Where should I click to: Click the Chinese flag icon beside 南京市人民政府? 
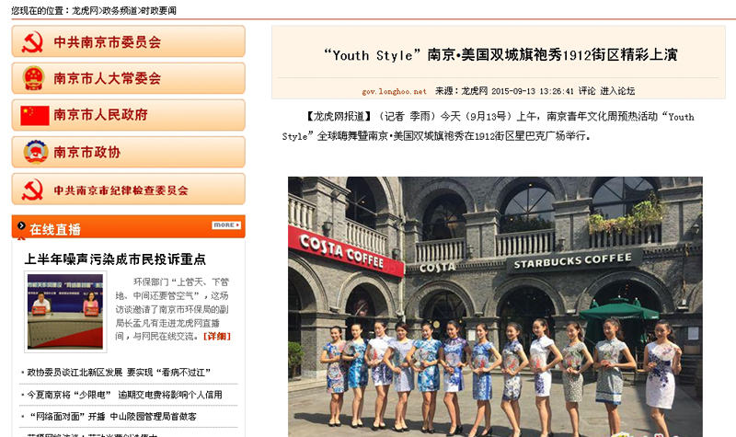pos(34,115)
